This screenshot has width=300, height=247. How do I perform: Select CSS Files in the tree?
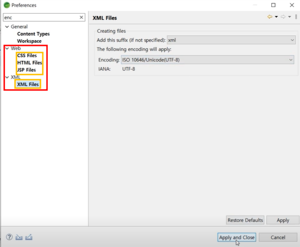[27, 55]
